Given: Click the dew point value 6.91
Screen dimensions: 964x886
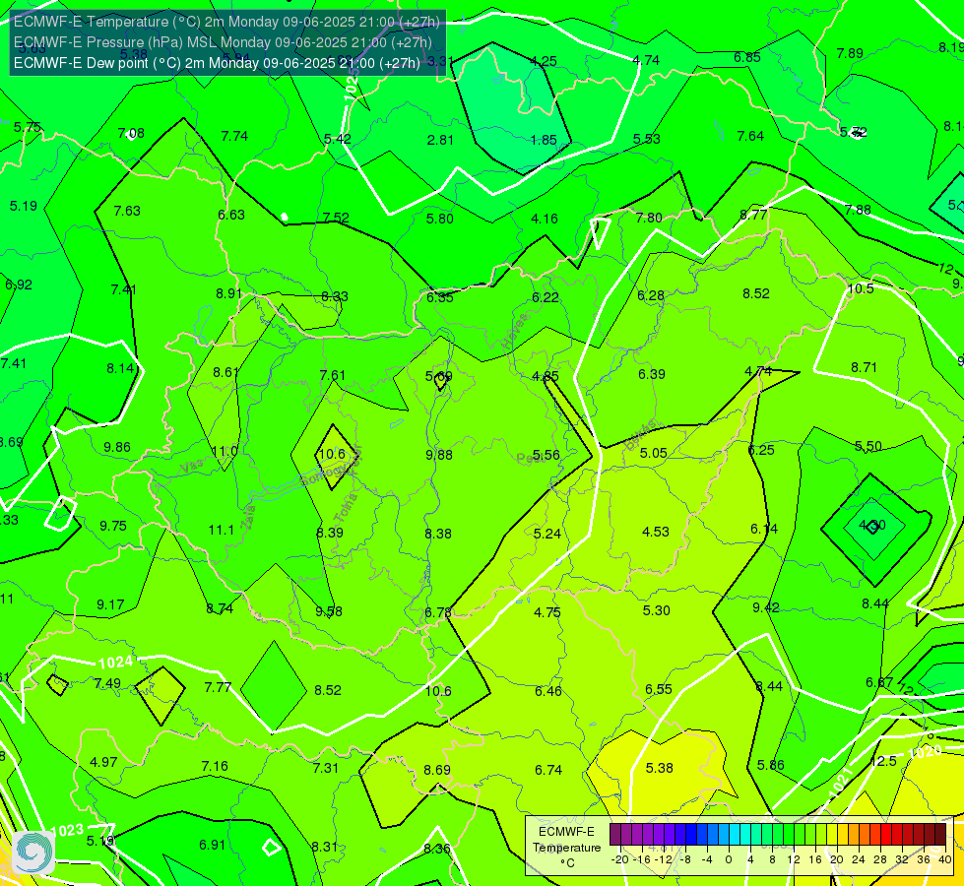Looking at the screenshot, I should (x=212, y=845).
